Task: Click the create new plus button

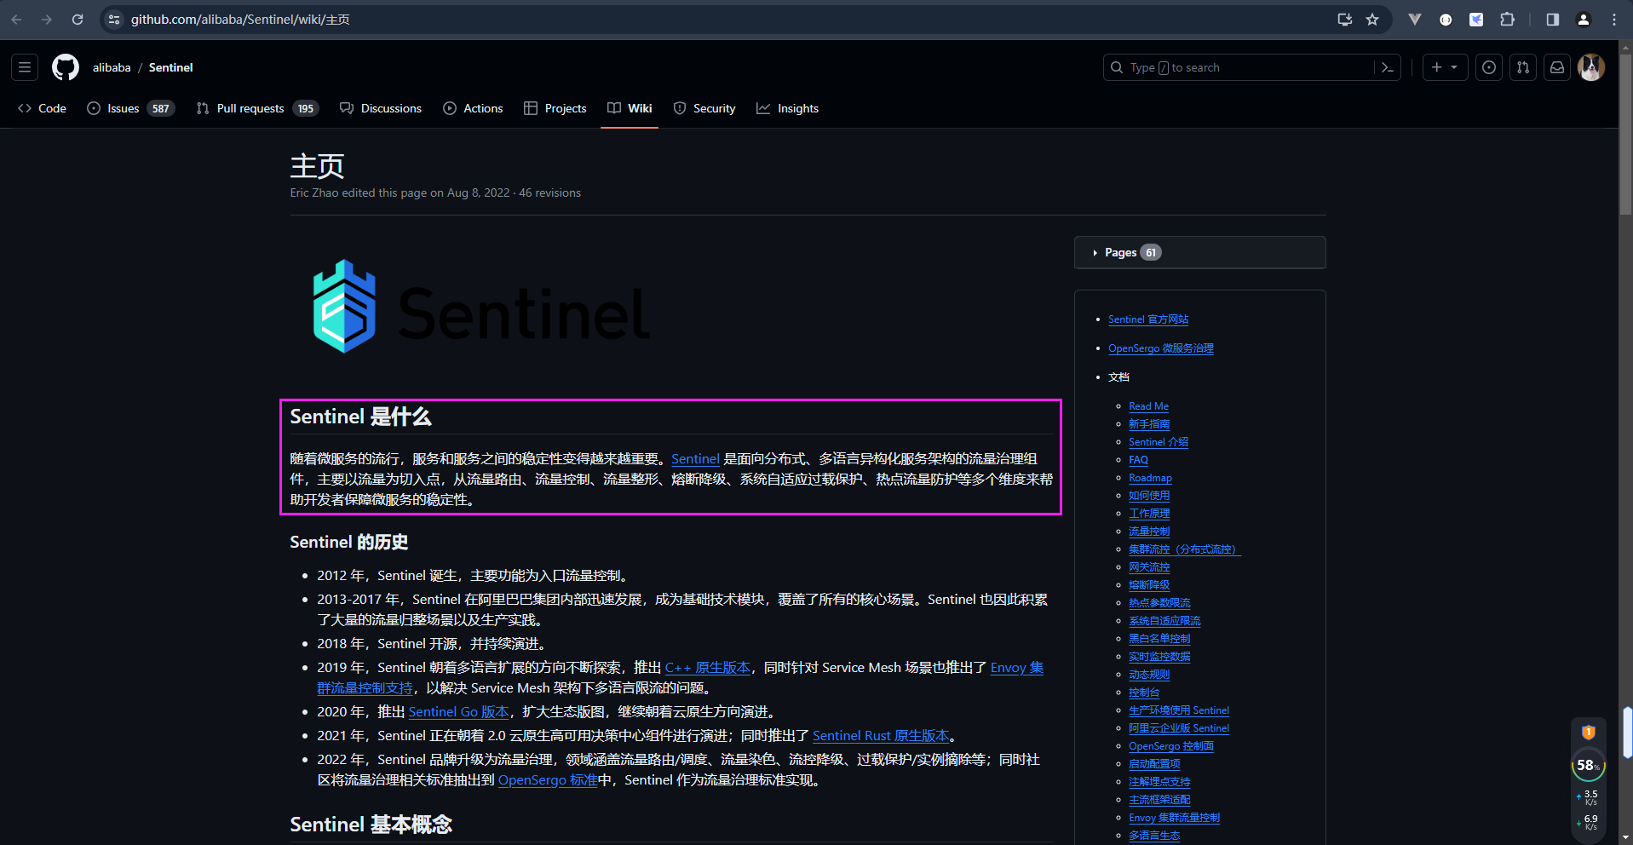Action: [1437, 67]
